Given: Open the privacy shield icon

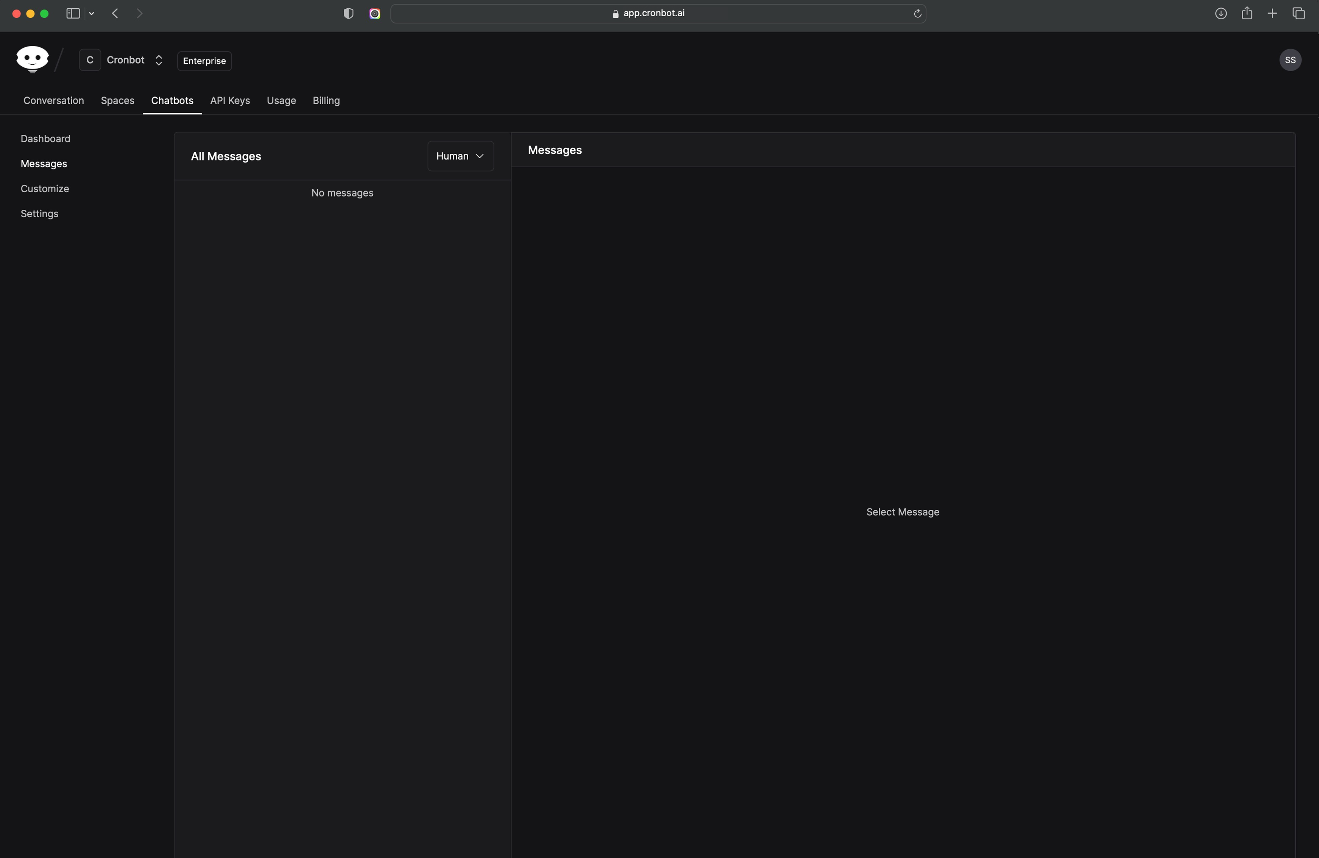Looking at the screenshot, I should [x=348, y=13].
